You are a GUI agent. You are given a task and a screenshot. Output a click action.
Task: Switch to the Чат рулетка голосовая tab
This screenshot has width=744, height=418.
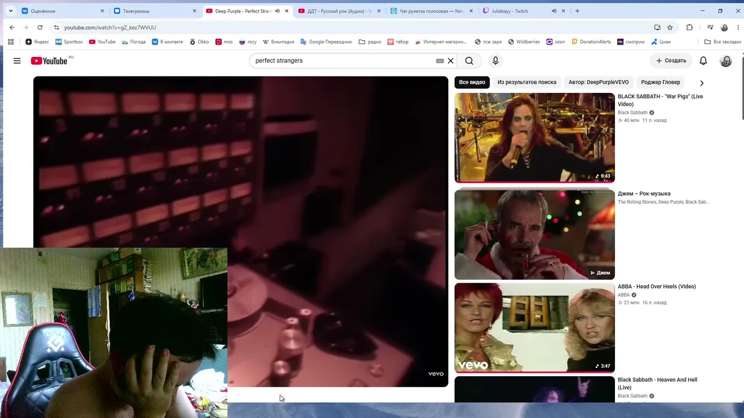click(x=431, y=11)
